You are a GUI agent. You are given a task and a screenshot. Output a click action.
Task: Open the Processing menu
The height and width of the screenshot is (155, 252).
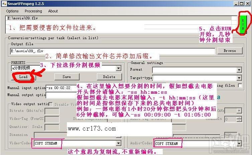33,11
